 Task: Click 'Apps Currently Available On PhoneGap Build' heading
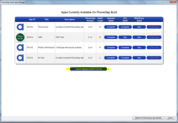89,12
